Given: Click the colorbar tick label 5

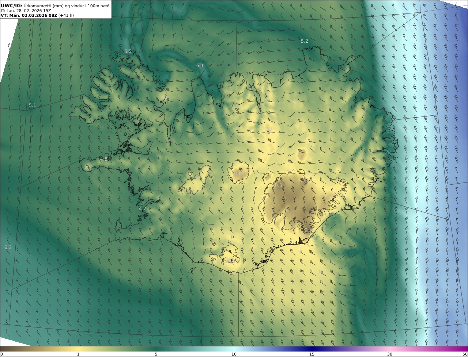Looking at the screenshot, I should click(x=156, y=354).
